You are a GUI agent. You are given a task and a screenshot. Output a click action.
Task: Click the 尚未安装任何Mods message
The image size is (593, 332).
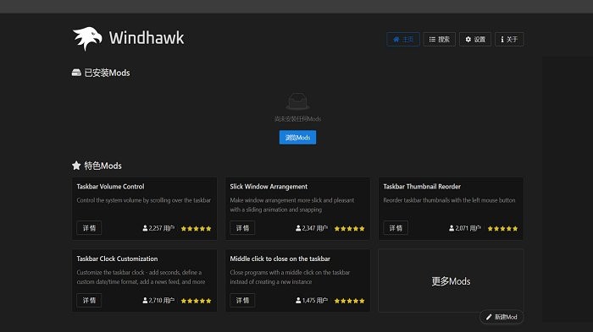[297, 119]
